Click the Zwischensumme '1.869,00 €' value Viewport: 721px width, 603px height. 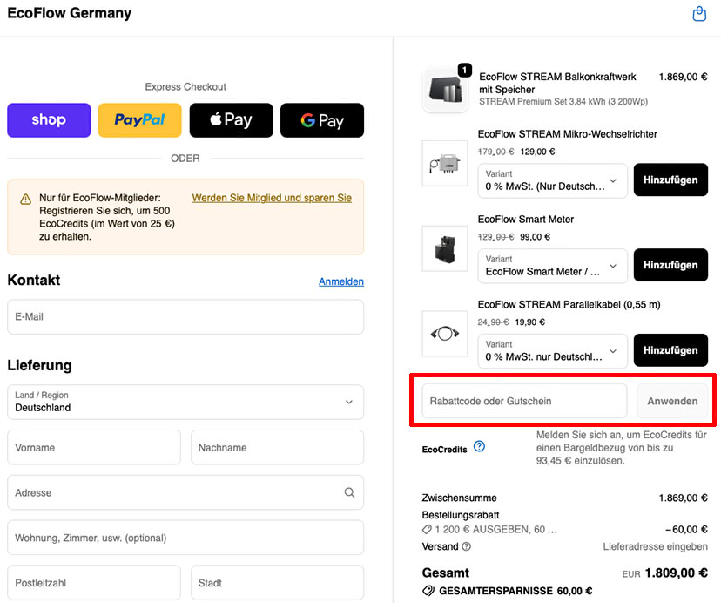[x=684, y=498]
